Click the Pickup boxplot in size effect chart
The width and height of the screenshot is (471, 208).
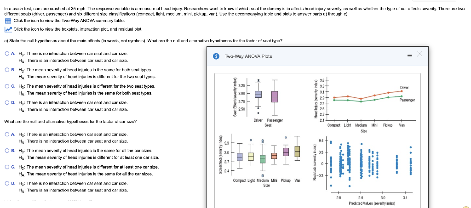coord(286,152)
